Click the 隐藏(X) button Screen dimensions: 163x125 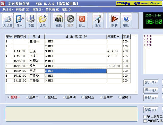(x=151, y=110)
